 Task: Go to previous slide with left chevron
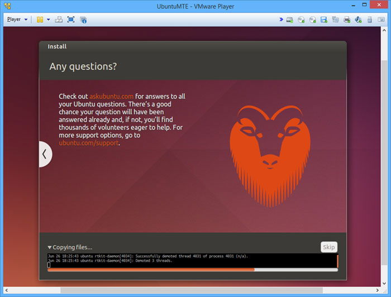point(45,154)
